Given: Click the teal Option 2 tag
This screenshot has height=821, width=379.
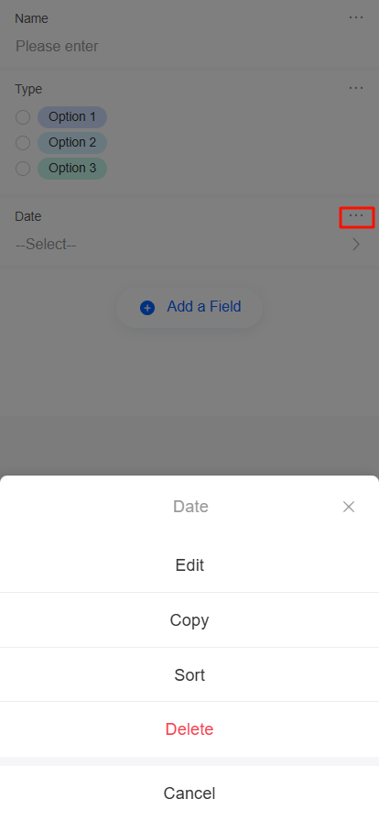Looking at the screenshot, I should pyautogui.click(x=72, y=142).
